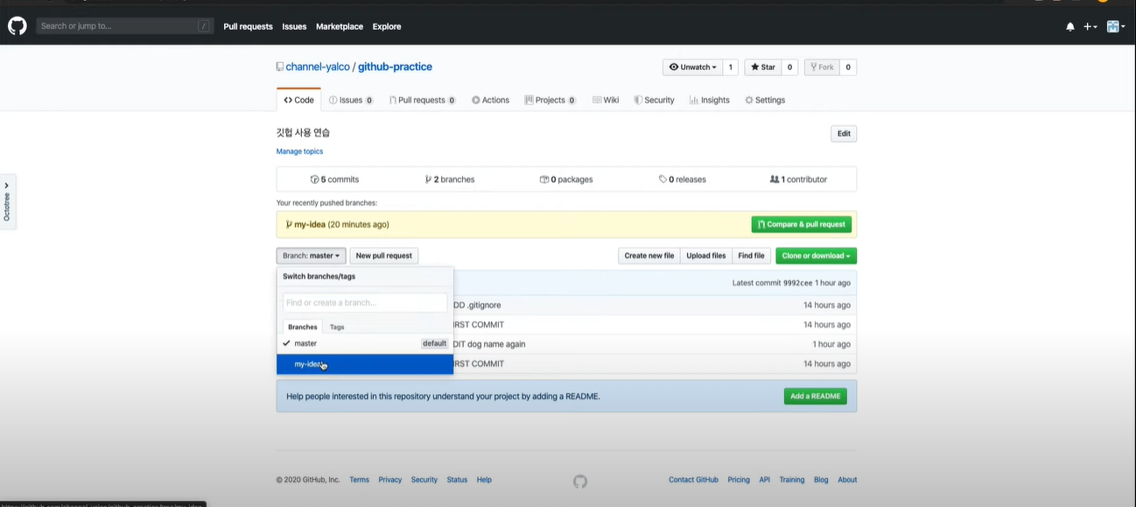Open the Settings tab
Image resolution: width=1136 pixels, height=507 pixels.
pos(765,100)
